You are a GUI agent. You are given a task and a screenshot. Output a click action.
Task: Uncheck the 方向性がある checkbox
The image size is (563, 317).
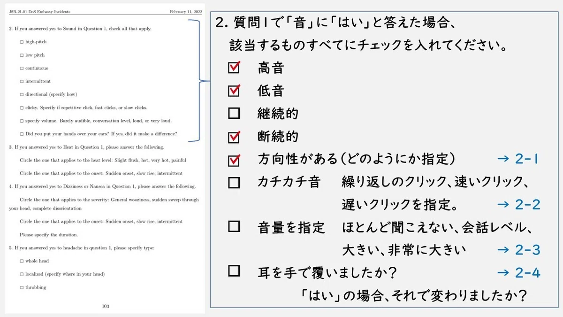[x=234, y=160]
